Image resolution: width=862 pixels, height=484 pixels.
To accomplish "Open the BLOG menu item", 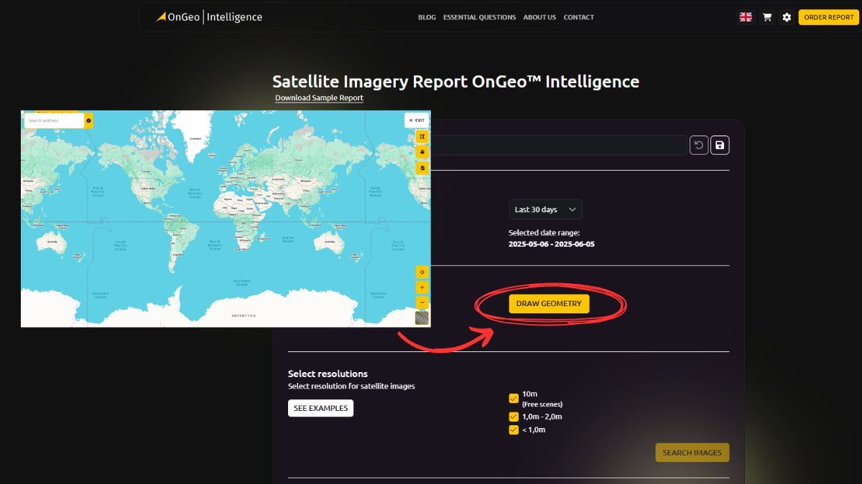I will [427, 17].
